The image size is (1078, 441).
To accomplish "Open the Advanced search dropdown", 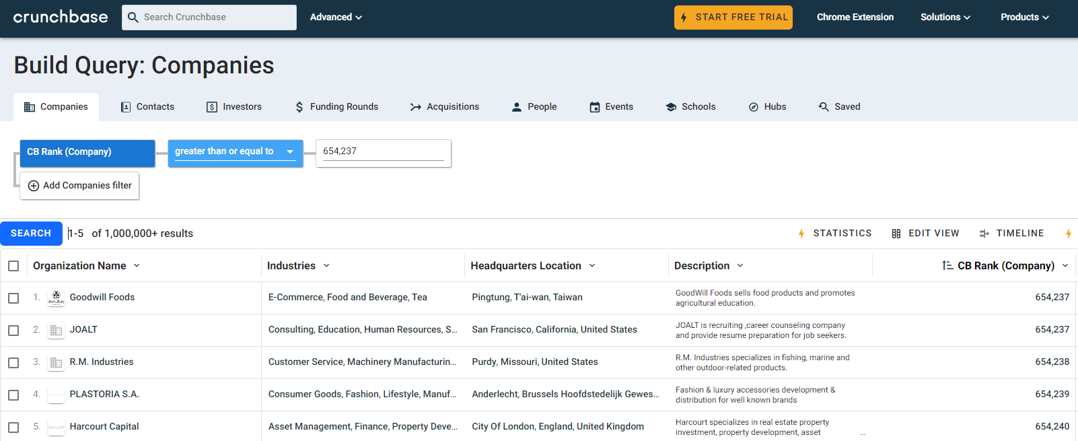I will coord(336,17).
